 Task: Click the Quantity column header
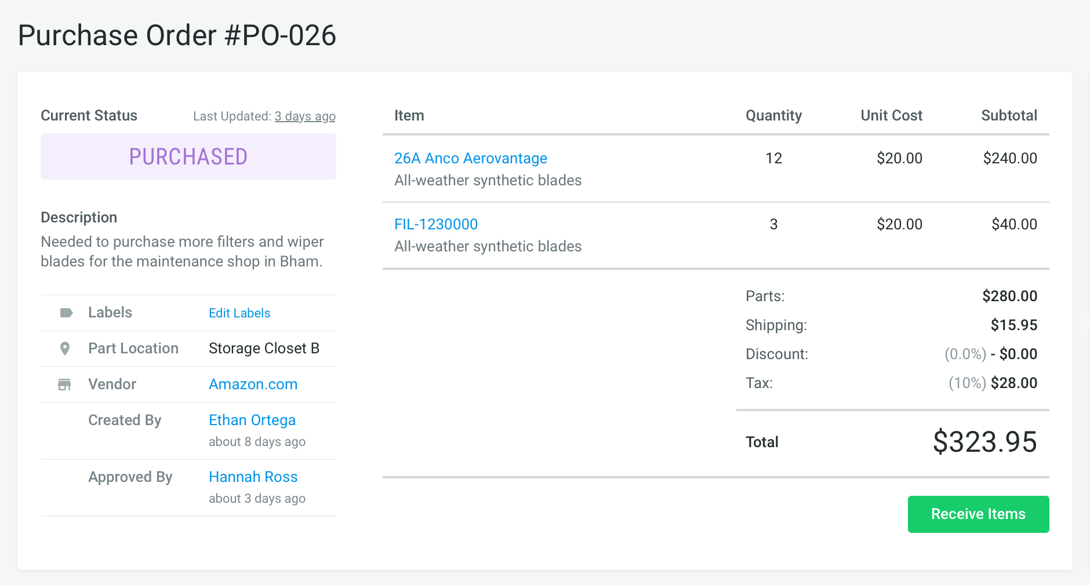click(x=773, y=115)
